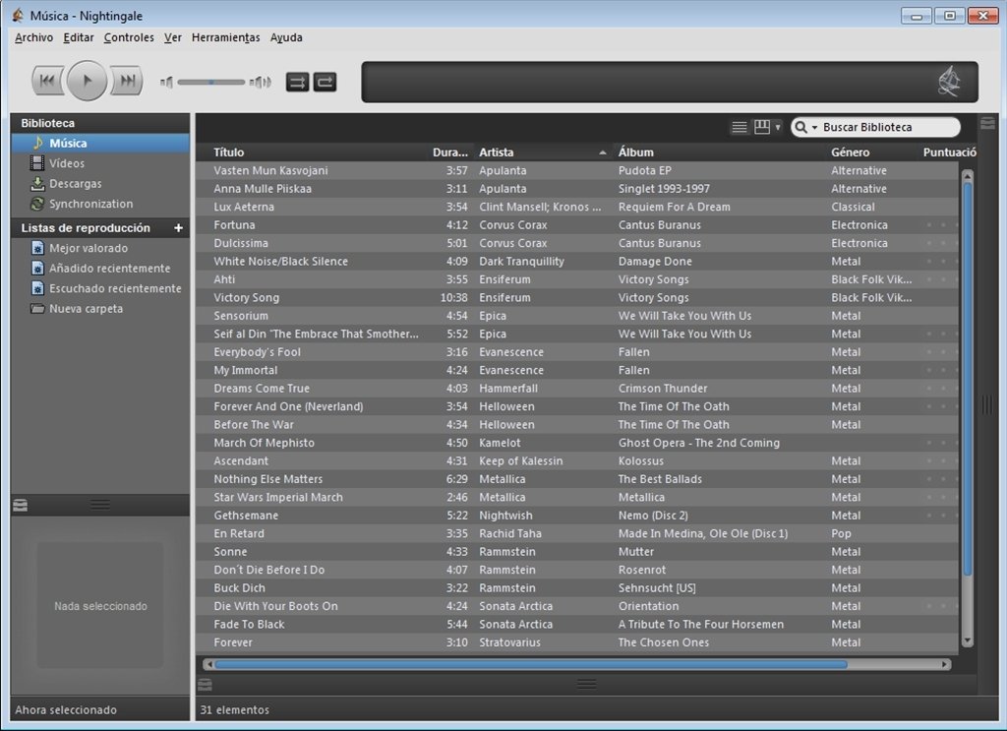Screen dimensions: 1007x731
Task: Select the track Nothing Else Matters
Action: (578, 479)
